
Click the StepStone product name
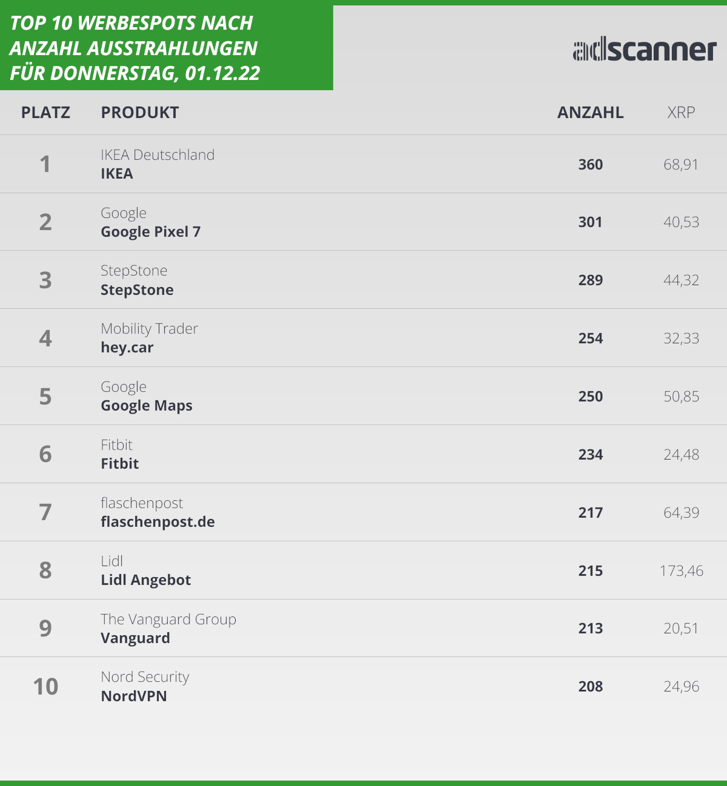click(x=137, y=290)
